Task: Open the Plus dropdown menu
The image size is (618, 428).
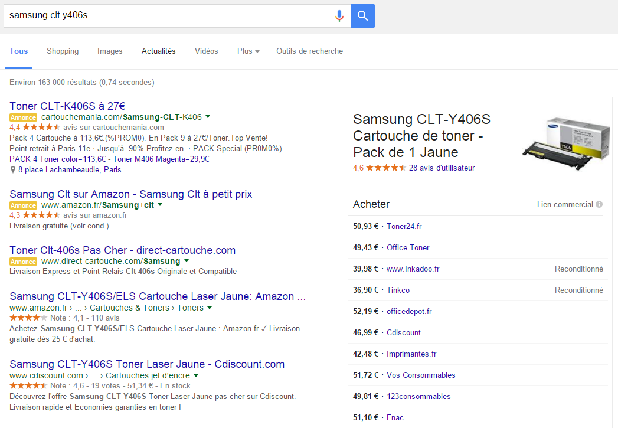Action: [x=248, y=51]
